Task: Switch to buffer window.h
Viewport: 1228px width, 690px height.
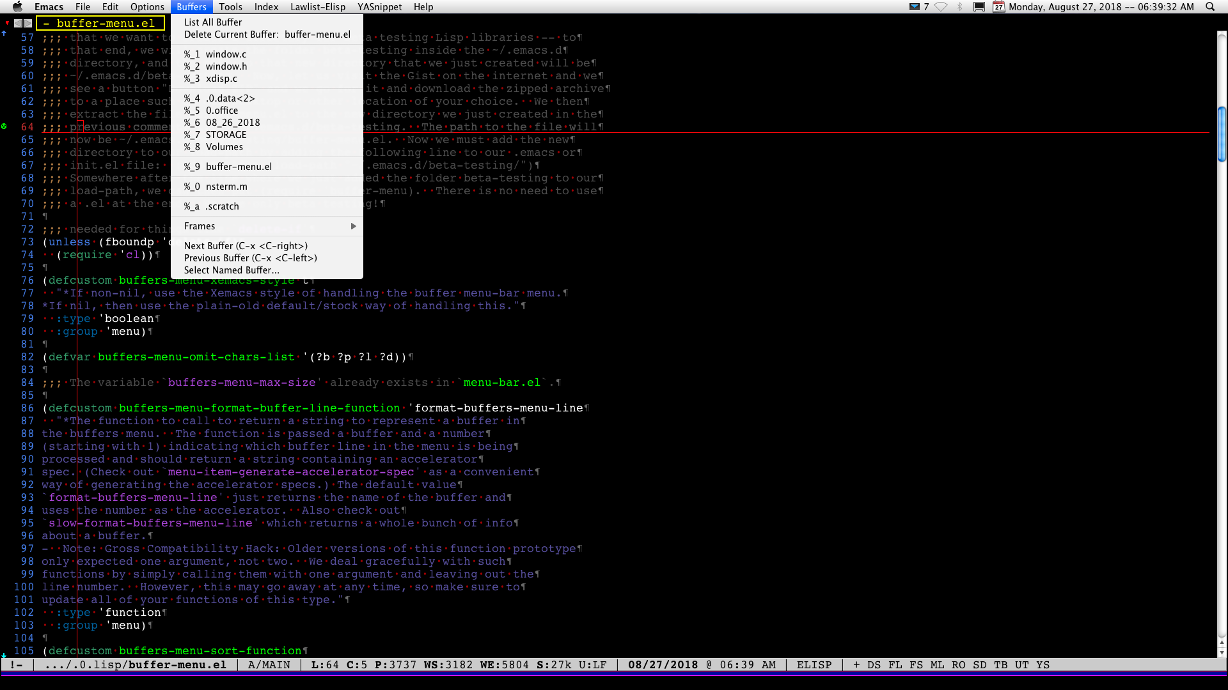Action: coord(267,66)
